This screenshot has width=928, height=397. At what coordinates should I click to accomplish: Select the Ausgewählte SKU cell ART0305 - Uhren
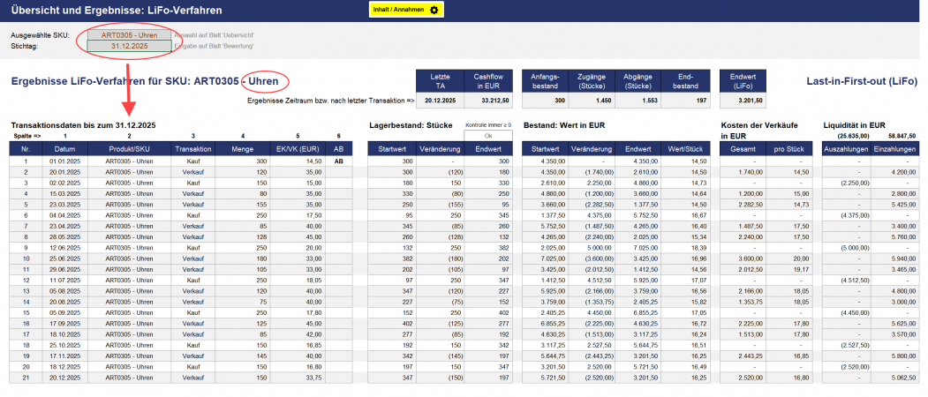coord(129,34)
